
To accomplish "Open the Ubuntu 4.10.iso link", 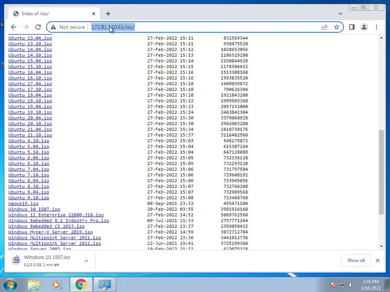I will click(29, 141).
